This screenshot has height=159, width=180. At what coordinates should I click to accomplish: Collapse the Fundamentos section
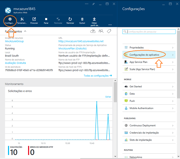25,31
